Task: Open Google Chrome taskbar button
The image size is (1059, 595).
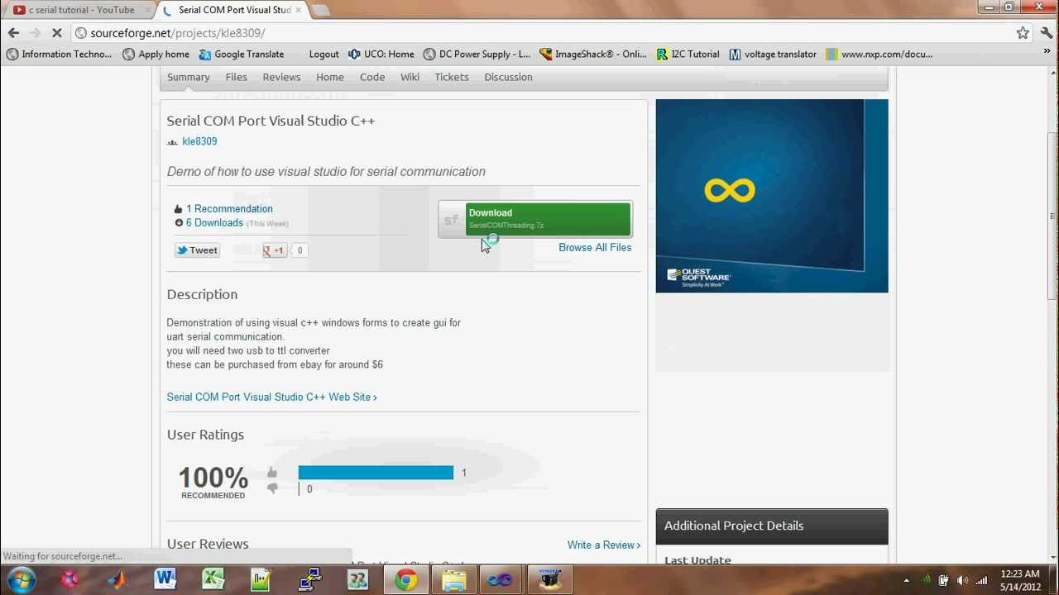Action: click(x=405, y=579)
